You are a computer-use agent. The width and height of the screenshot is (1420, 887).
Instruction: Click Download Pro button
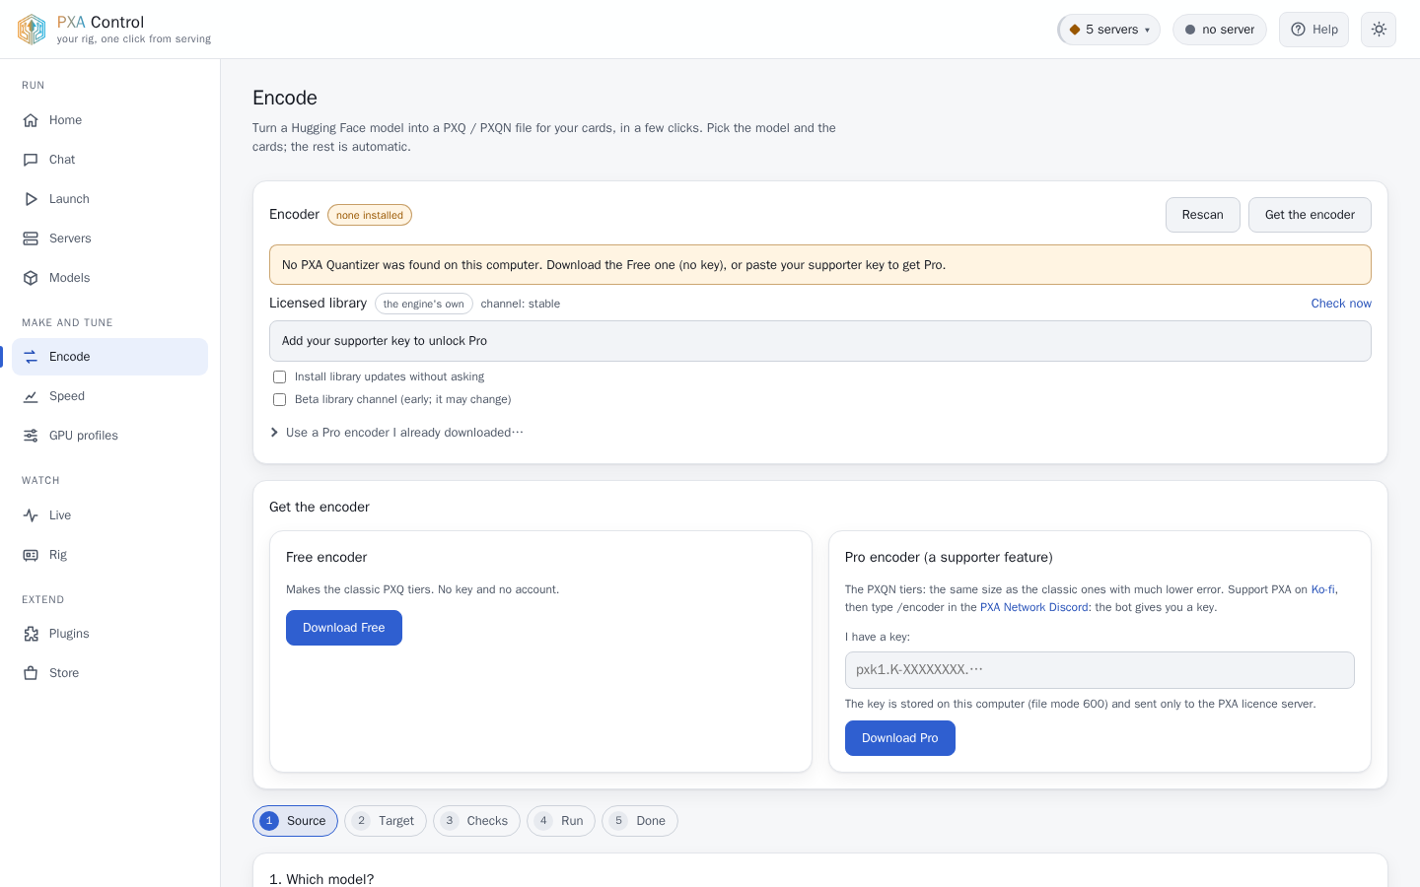coord(900,738)
